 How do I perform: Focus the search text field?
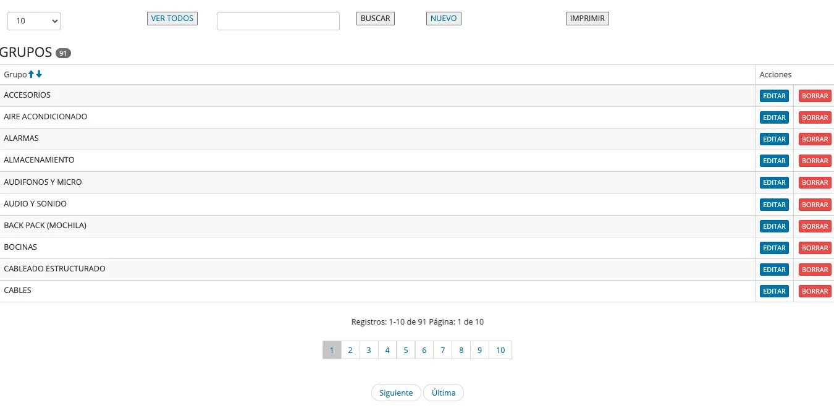(278, 20)
